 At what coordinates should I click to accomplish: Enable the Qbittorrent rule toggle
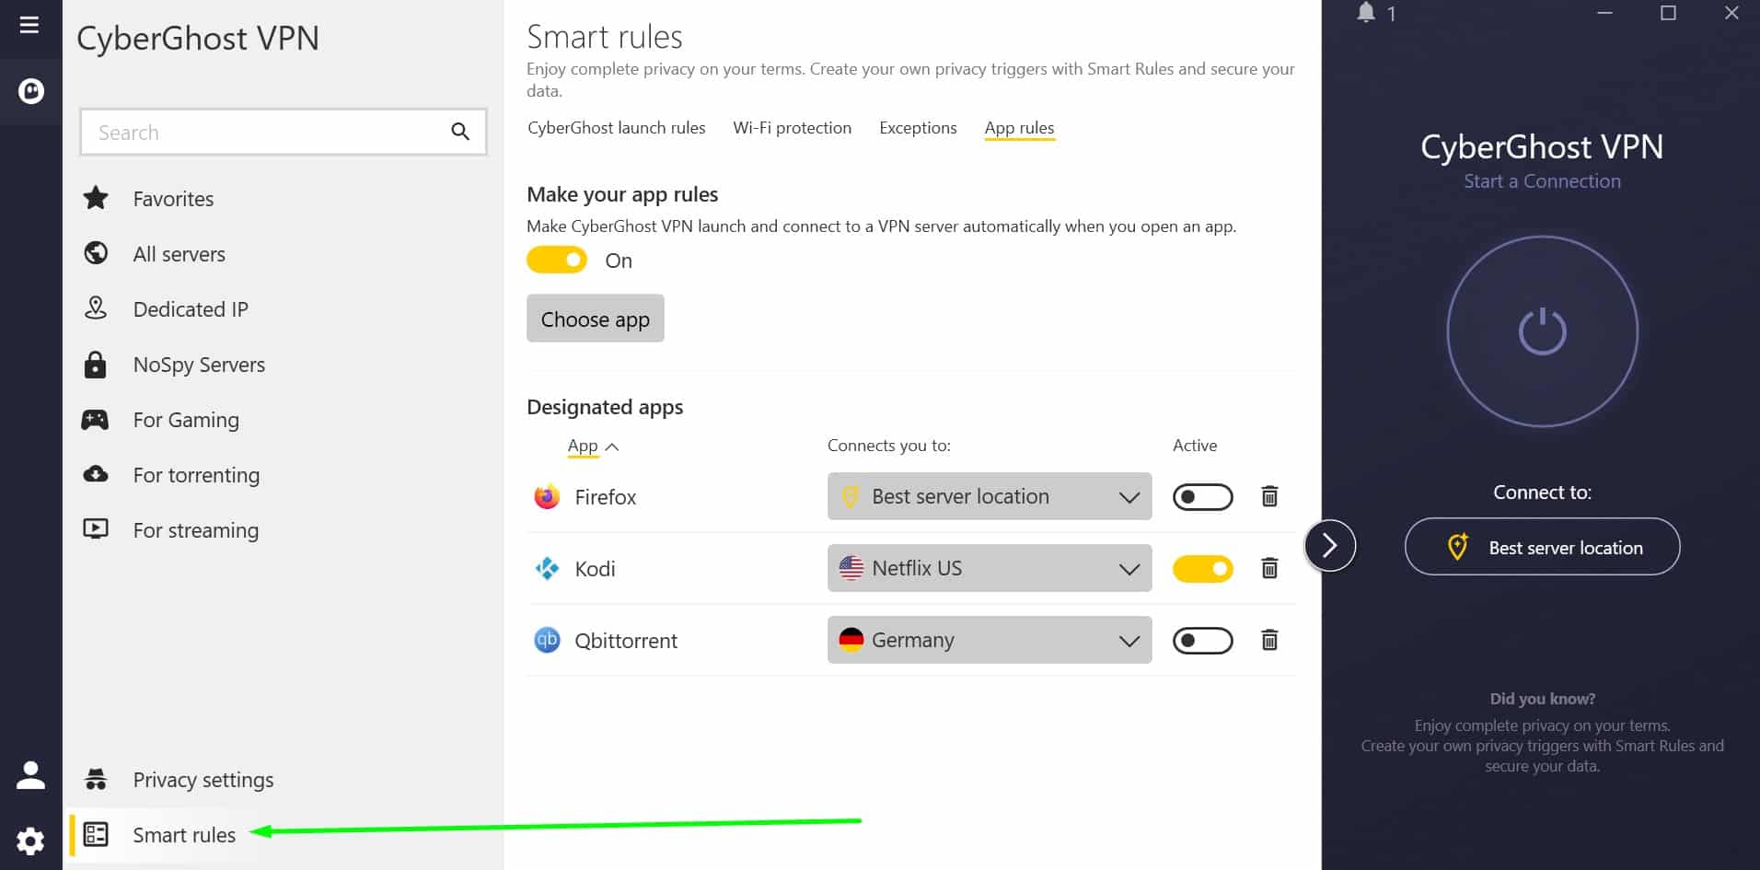click(x=1202, y=641)
